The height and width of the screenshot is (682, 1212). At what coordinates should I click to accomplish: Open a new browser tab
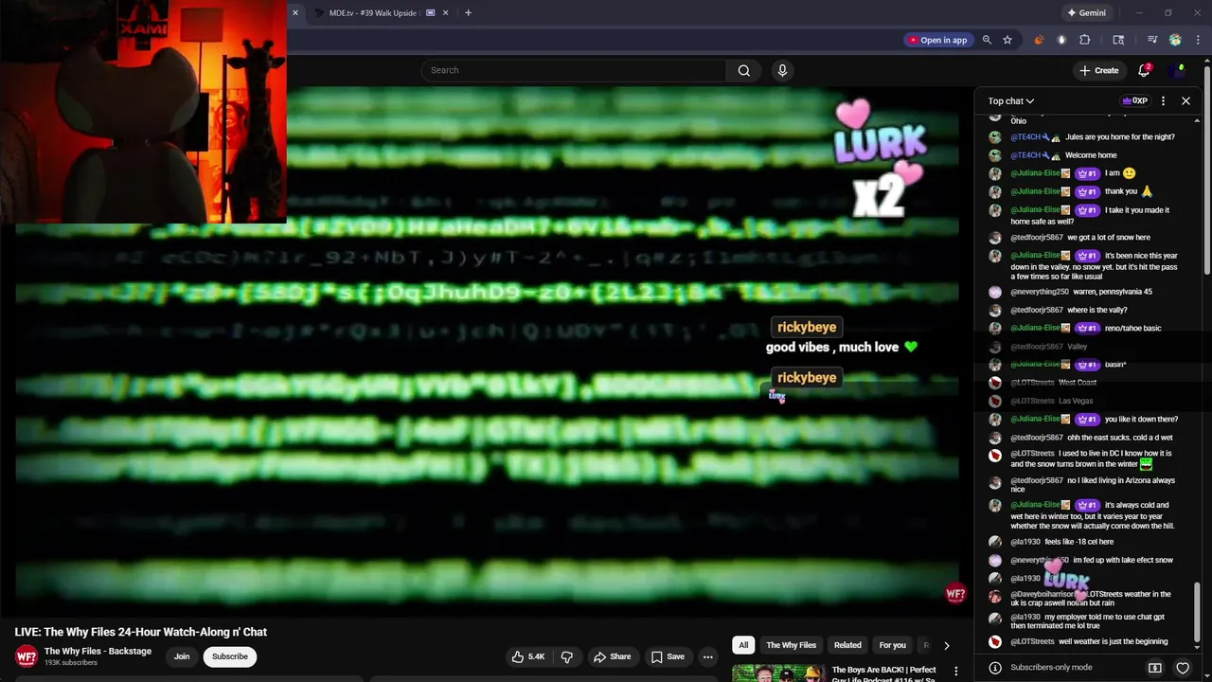click(x=468, y=13)
